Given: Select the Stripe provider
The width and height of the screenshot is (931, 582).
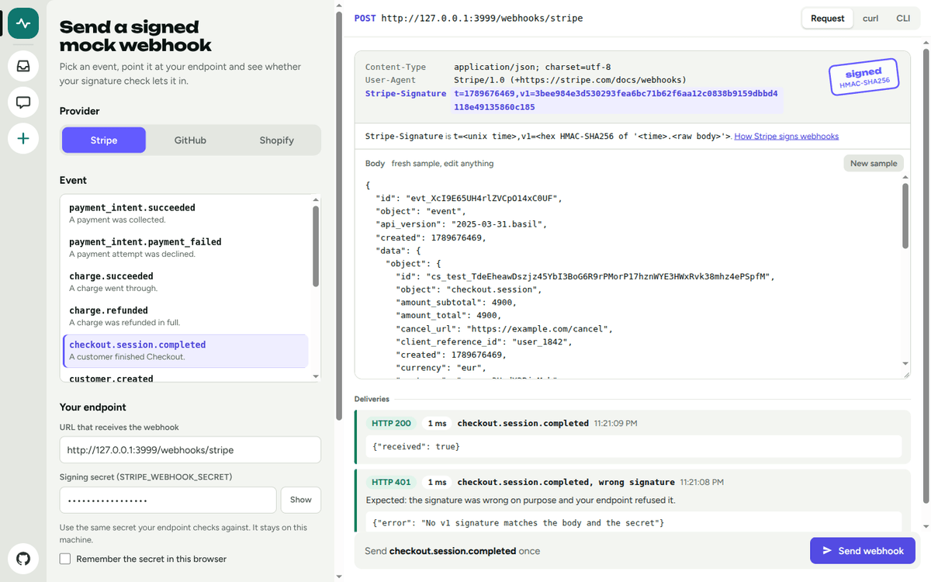Looking at the screenshot, I should point(104,140).
